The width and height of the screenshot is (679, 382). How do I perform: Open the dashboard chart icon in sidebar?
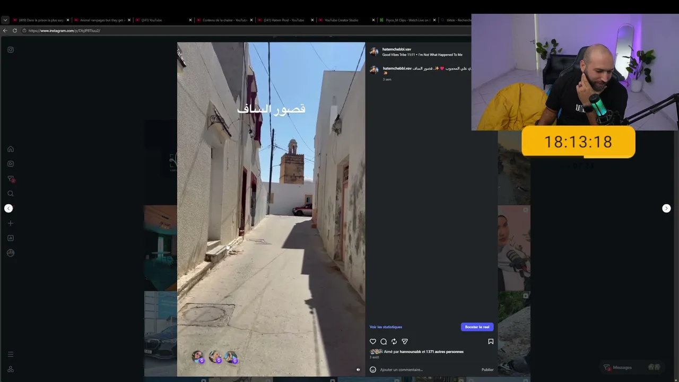(10, 238)
